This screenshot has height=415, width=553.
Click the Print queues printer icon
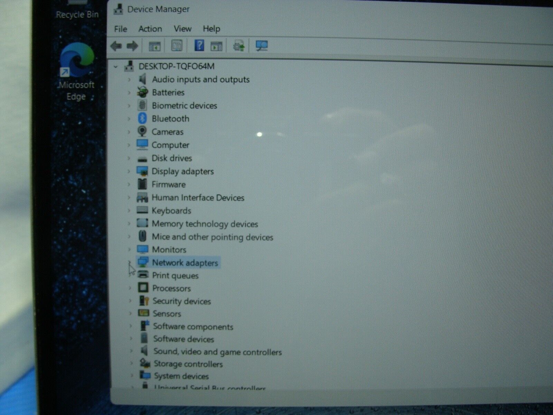click(143, 275)
